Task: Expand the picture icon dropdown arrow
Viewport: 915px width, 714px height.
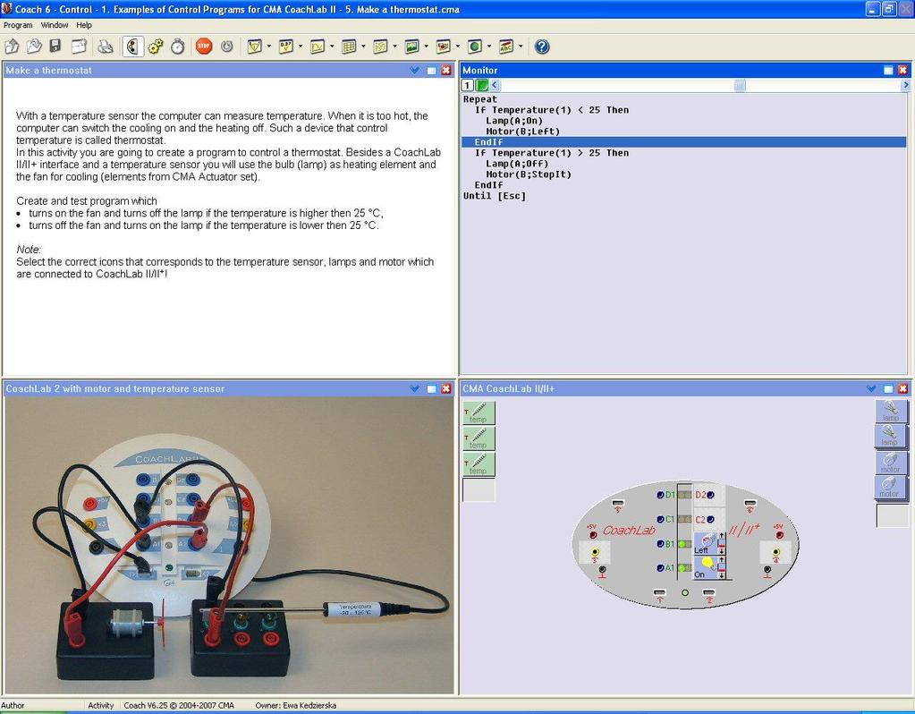Action: click(427, 47)
